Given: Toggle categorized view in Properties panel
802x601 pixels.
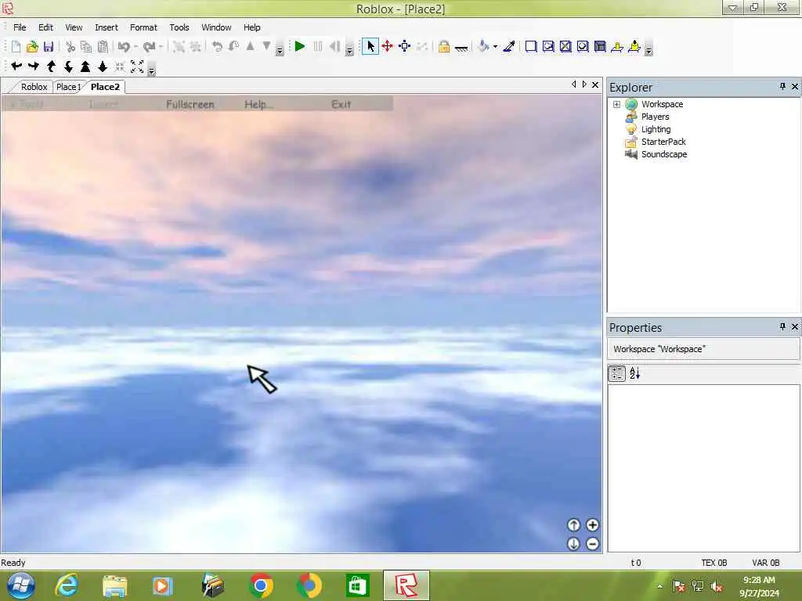Looking at the screenshot, I should pyautogui.click(x=617, y=373).
